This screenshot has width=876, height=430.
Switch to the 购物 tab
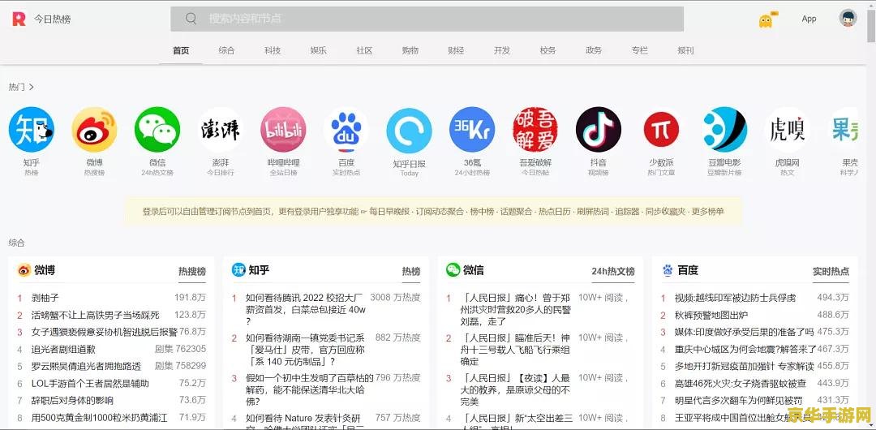coord(410,50)
